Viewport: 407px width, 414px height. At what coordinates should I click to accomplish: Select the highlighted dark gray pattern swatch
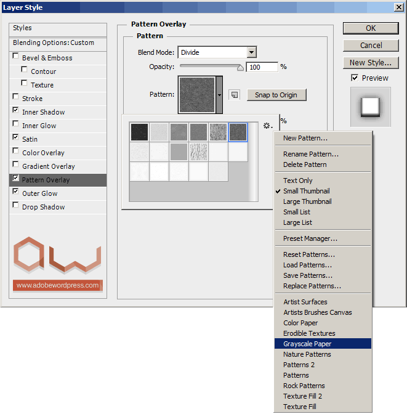click(238, 132)
